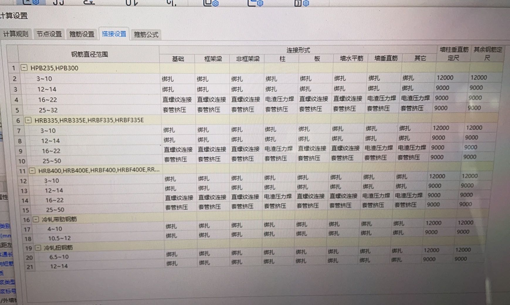Screen dimensions: 510x305
Task: Click the 其余钢筋定尺 column header
Action: (x=487, y=54)
